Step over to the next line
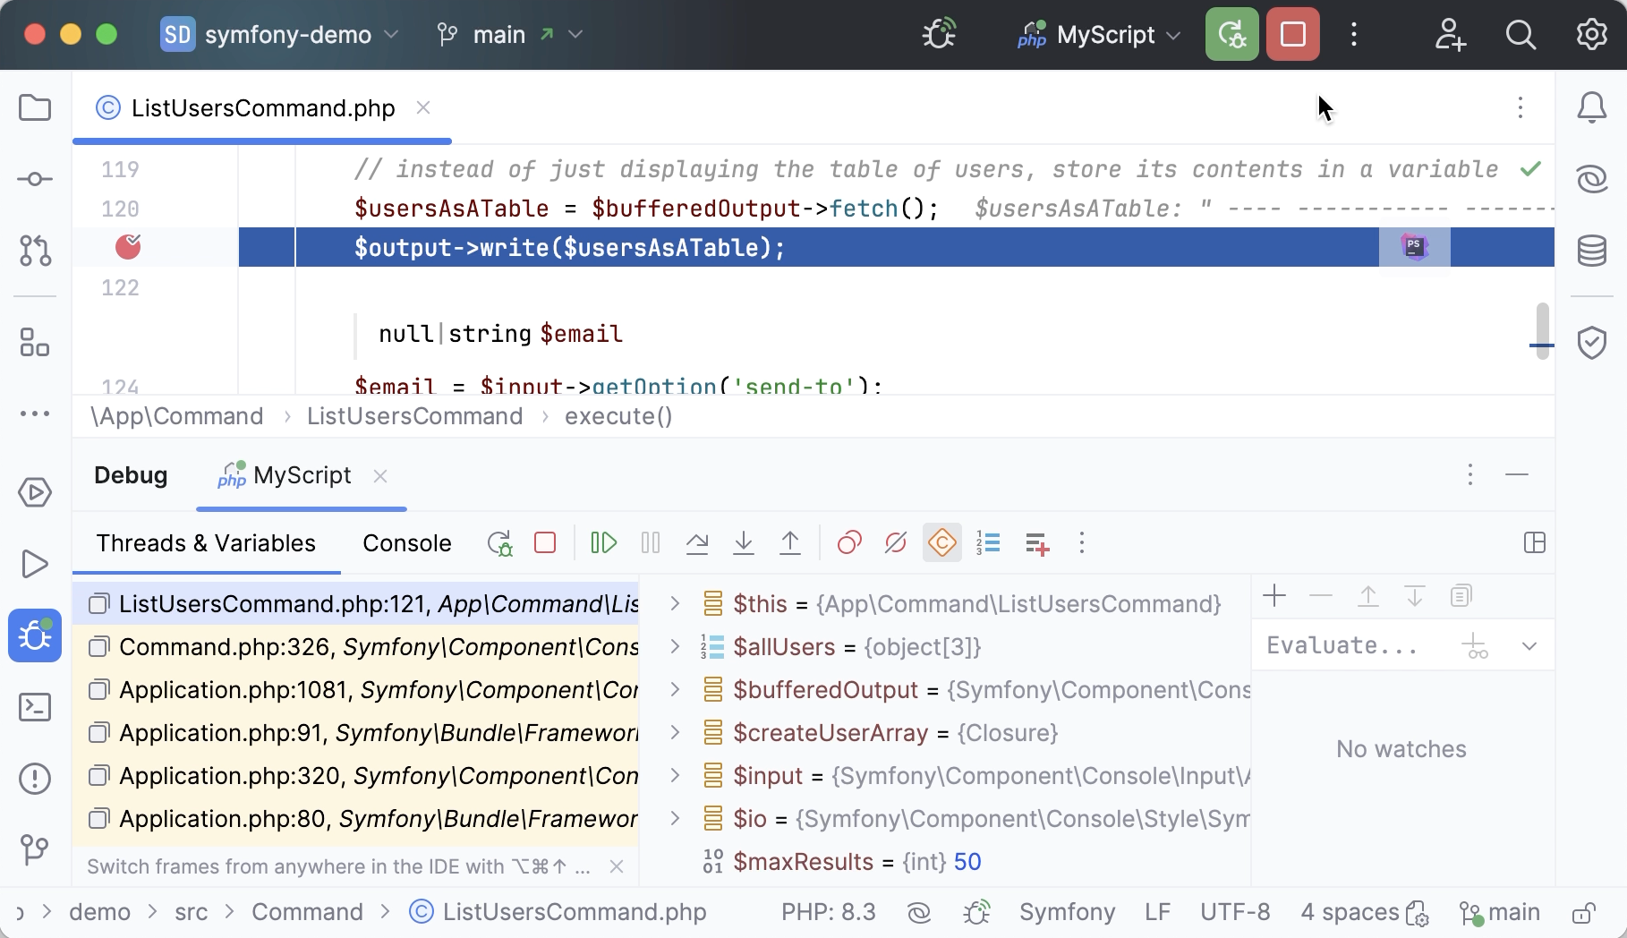The width and height of the screenshot is (1627, 938). click(x=697, y=542)
